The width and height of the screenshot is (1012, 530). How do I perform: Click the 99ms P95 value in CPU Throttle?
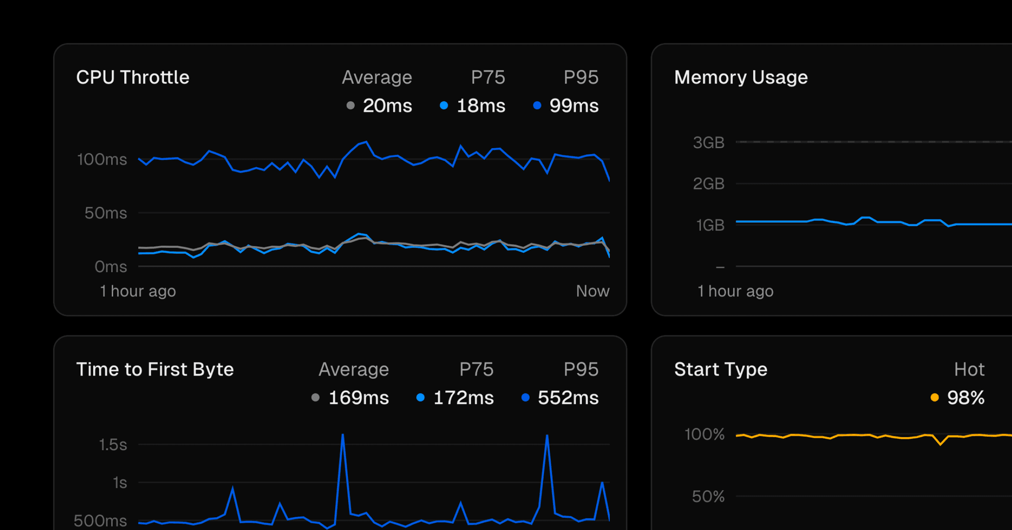point(573,106)
